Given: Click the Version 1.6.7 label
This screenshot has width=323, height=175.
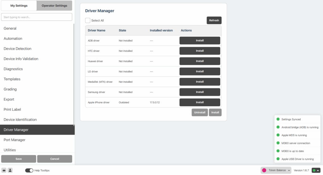Looking at the screenshot, I should [x=301, y=170].
